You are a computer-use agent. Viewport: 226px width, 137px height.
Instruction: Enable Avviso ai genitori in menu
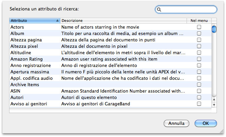coord(199,104)
